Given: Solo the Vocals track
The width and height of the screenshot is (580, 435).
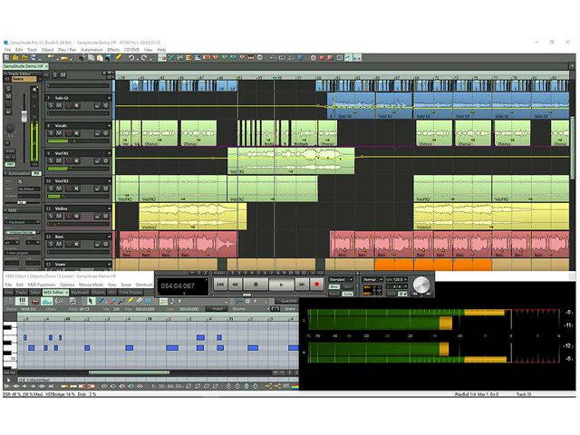Looking at the screenshot, I should tap(51, 133).
